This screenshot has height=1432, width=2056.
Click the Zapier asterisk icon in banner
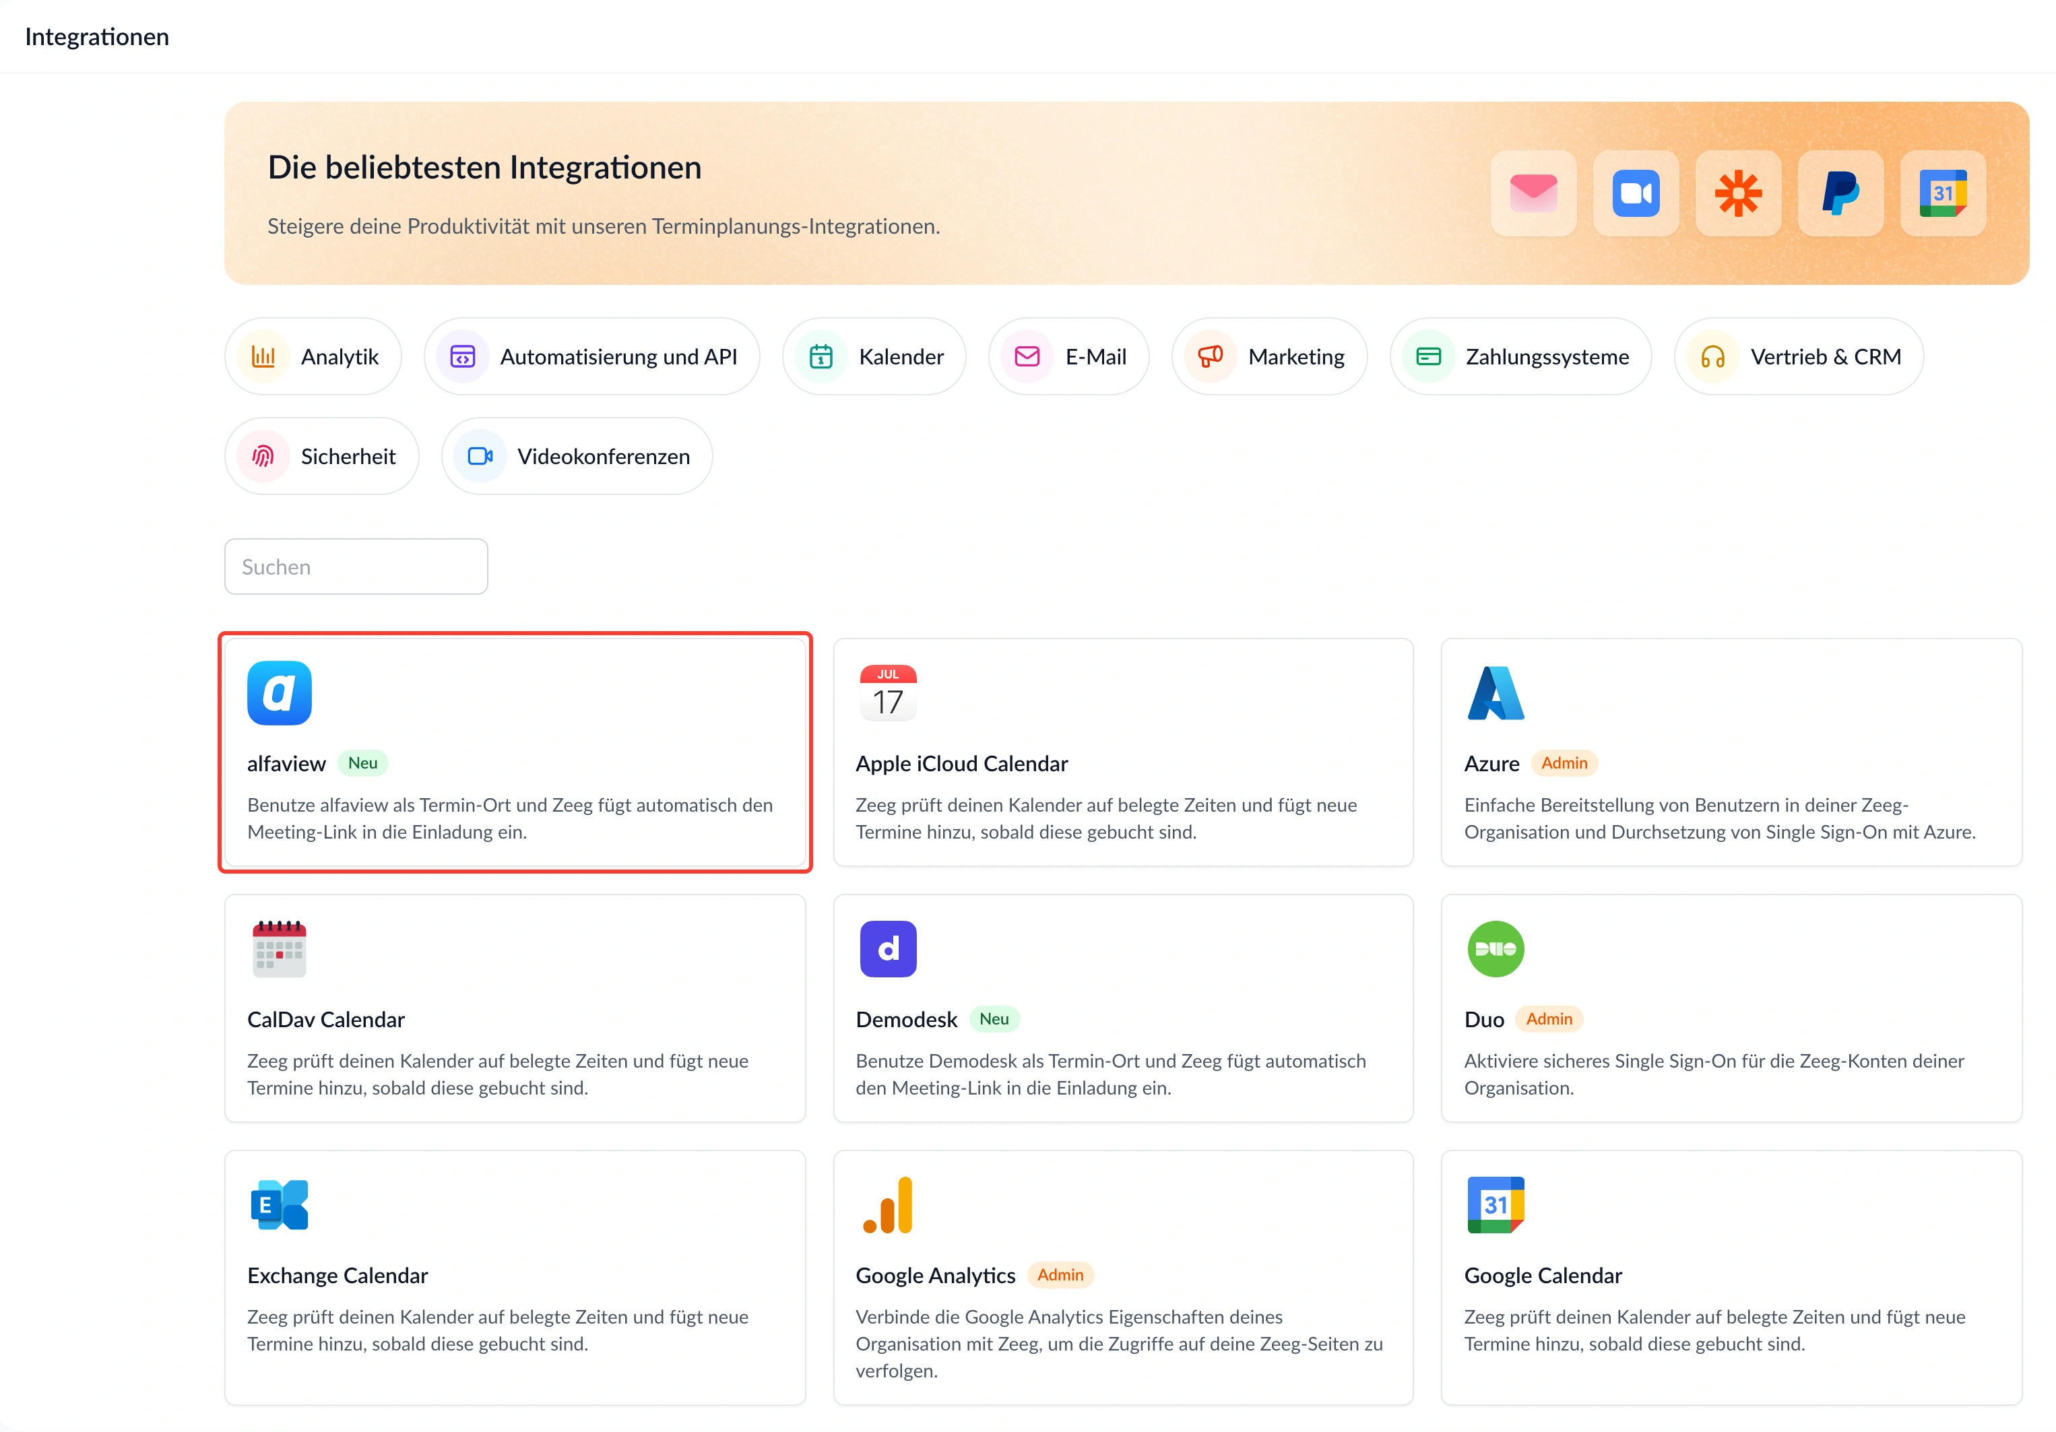point(1738,193)
